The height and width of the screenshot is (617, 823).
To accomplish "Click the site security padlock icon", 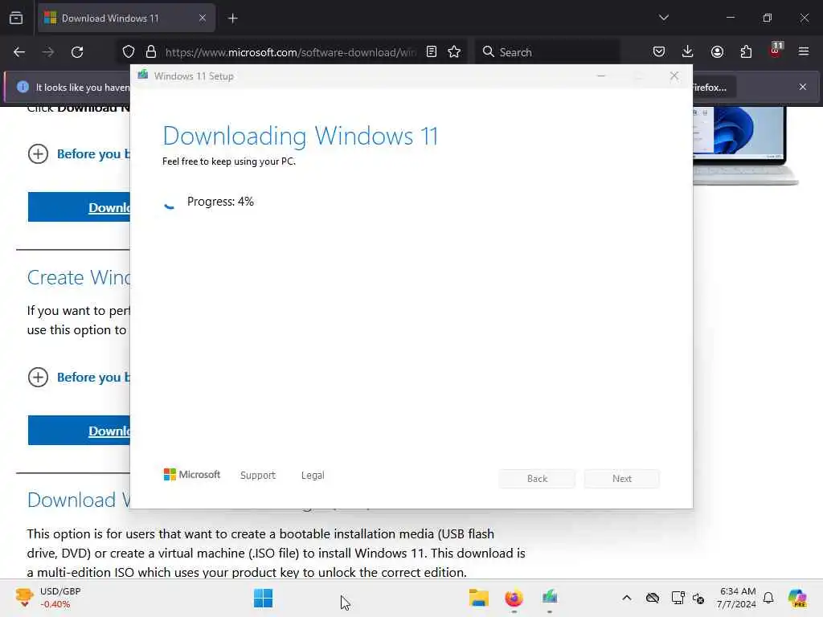I will 151,52.
